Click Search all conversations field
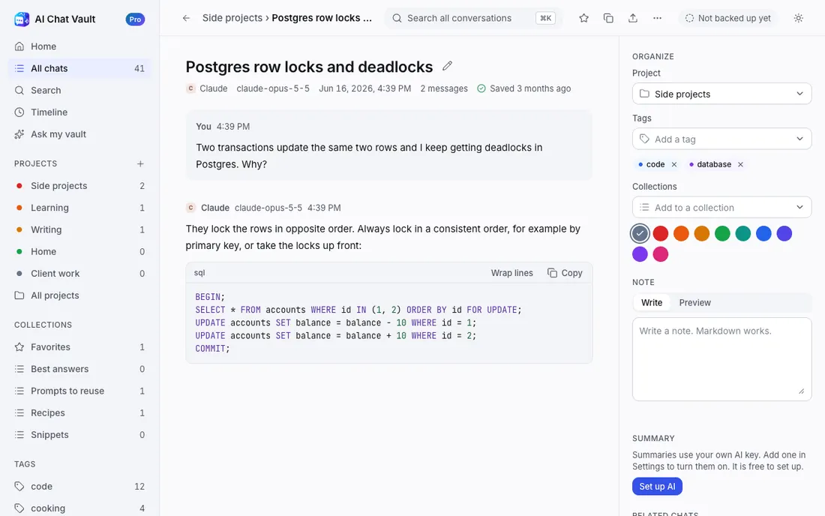The height and width of the screenshot is (516, 825). [473, 18]
